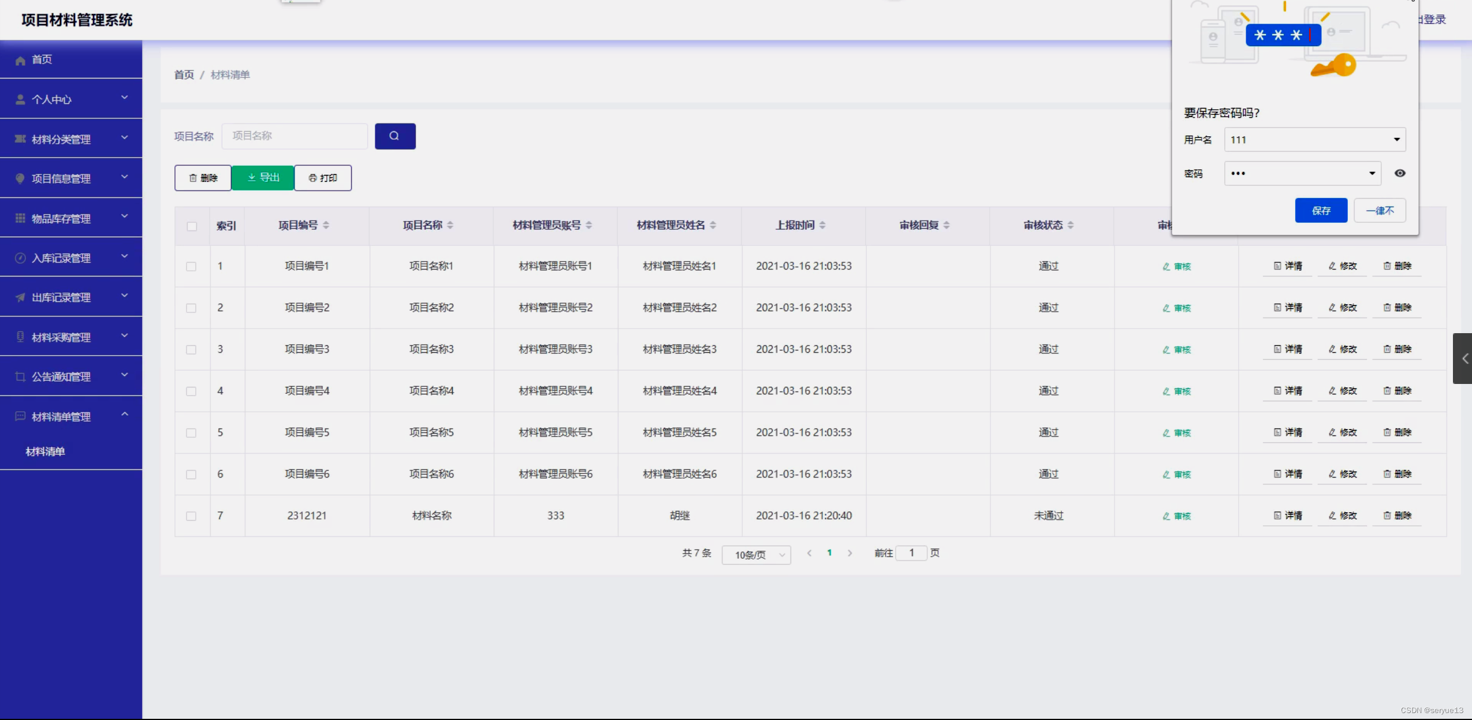This screenshot has width=1472, height=720.
Task: Click 修改 edit icon in row 5
Action: [1332, 432]
